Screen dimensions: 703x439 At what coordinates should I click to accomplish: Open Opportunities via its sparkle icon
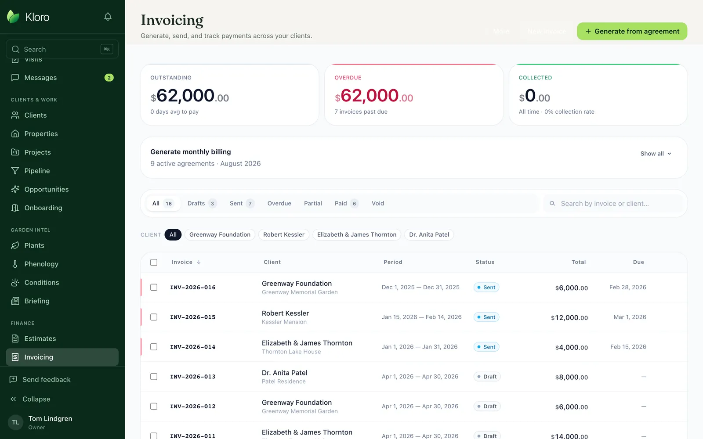click(x=15, y=189)
